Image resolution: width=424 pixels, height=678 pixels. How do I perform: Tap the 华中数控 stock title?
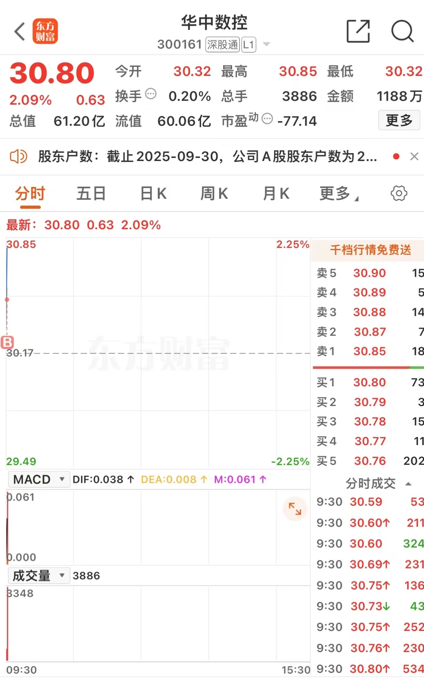pos(214,22)
